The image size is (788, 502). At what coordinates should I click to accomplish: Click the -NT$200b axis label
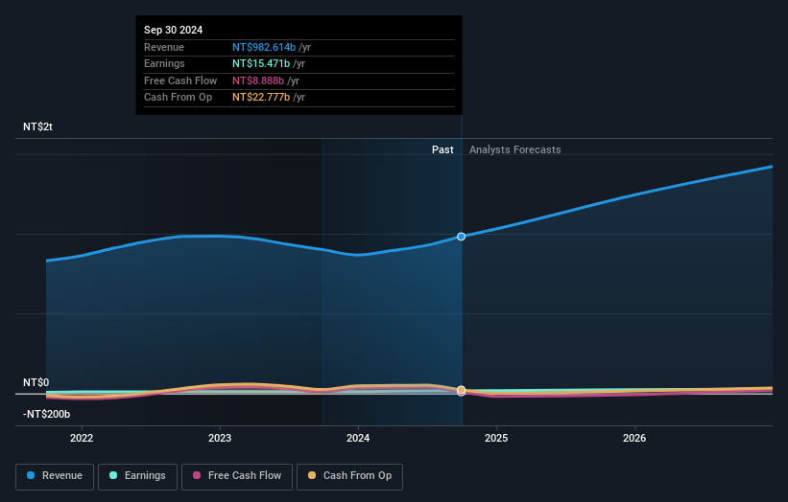pos(47,414)
